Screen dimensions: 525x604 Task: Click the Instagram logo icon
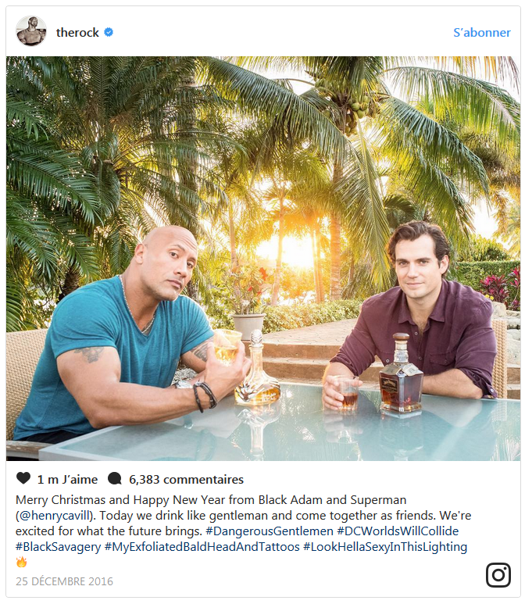point(498,575)
